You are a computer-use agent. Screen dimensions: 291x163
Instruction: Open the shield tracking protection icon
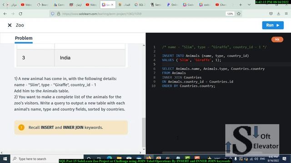[53, 14]
